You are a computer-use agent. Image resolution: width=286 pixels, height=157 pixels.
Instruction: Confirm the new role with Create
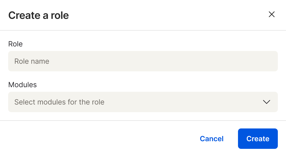tap(258, 139)
